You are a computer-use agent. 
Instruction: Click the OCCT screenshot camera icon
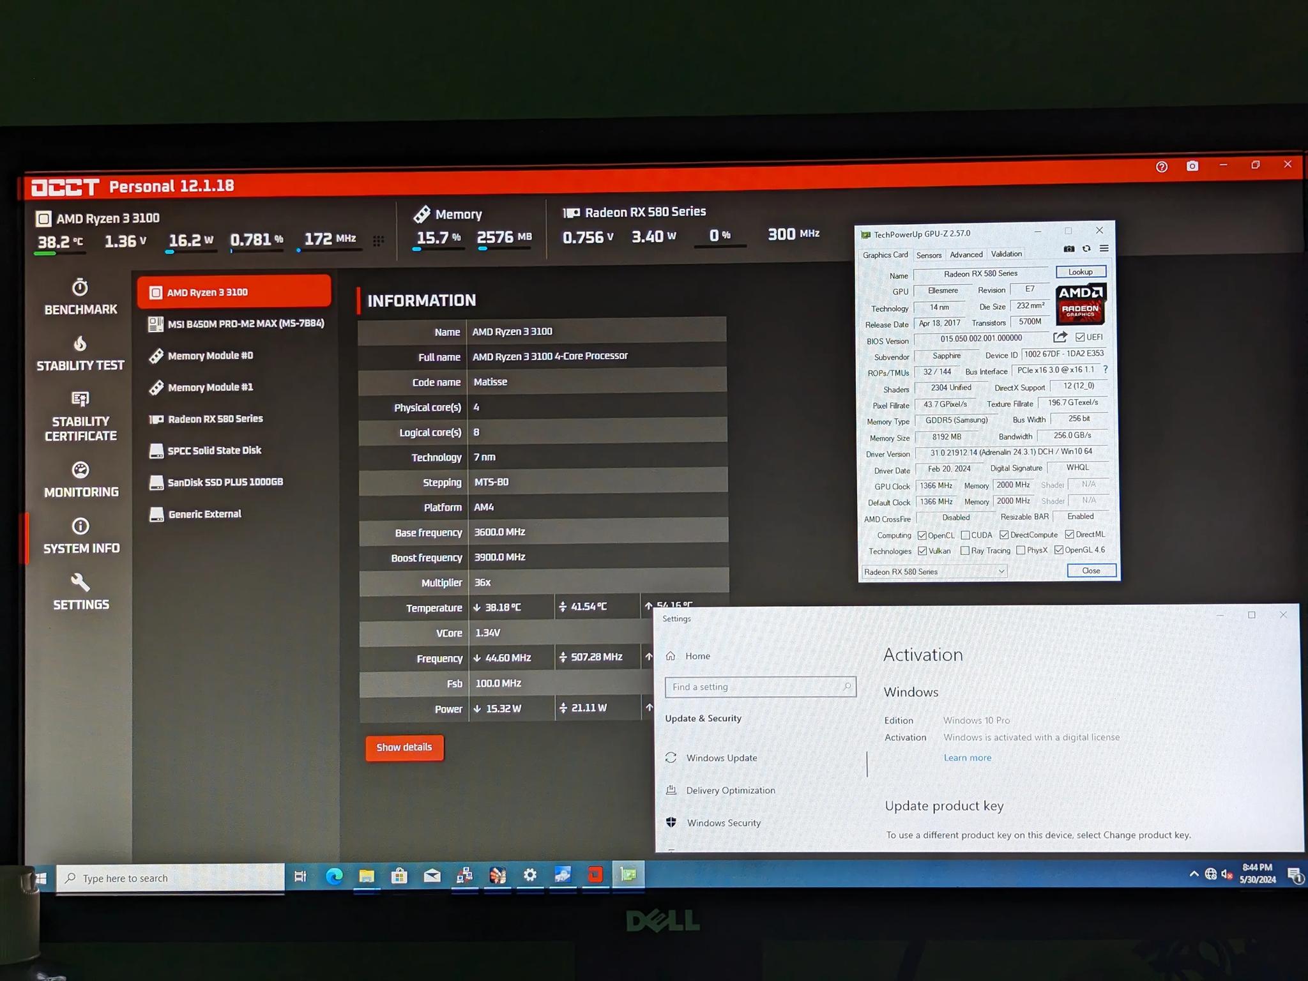point(1192,166)
